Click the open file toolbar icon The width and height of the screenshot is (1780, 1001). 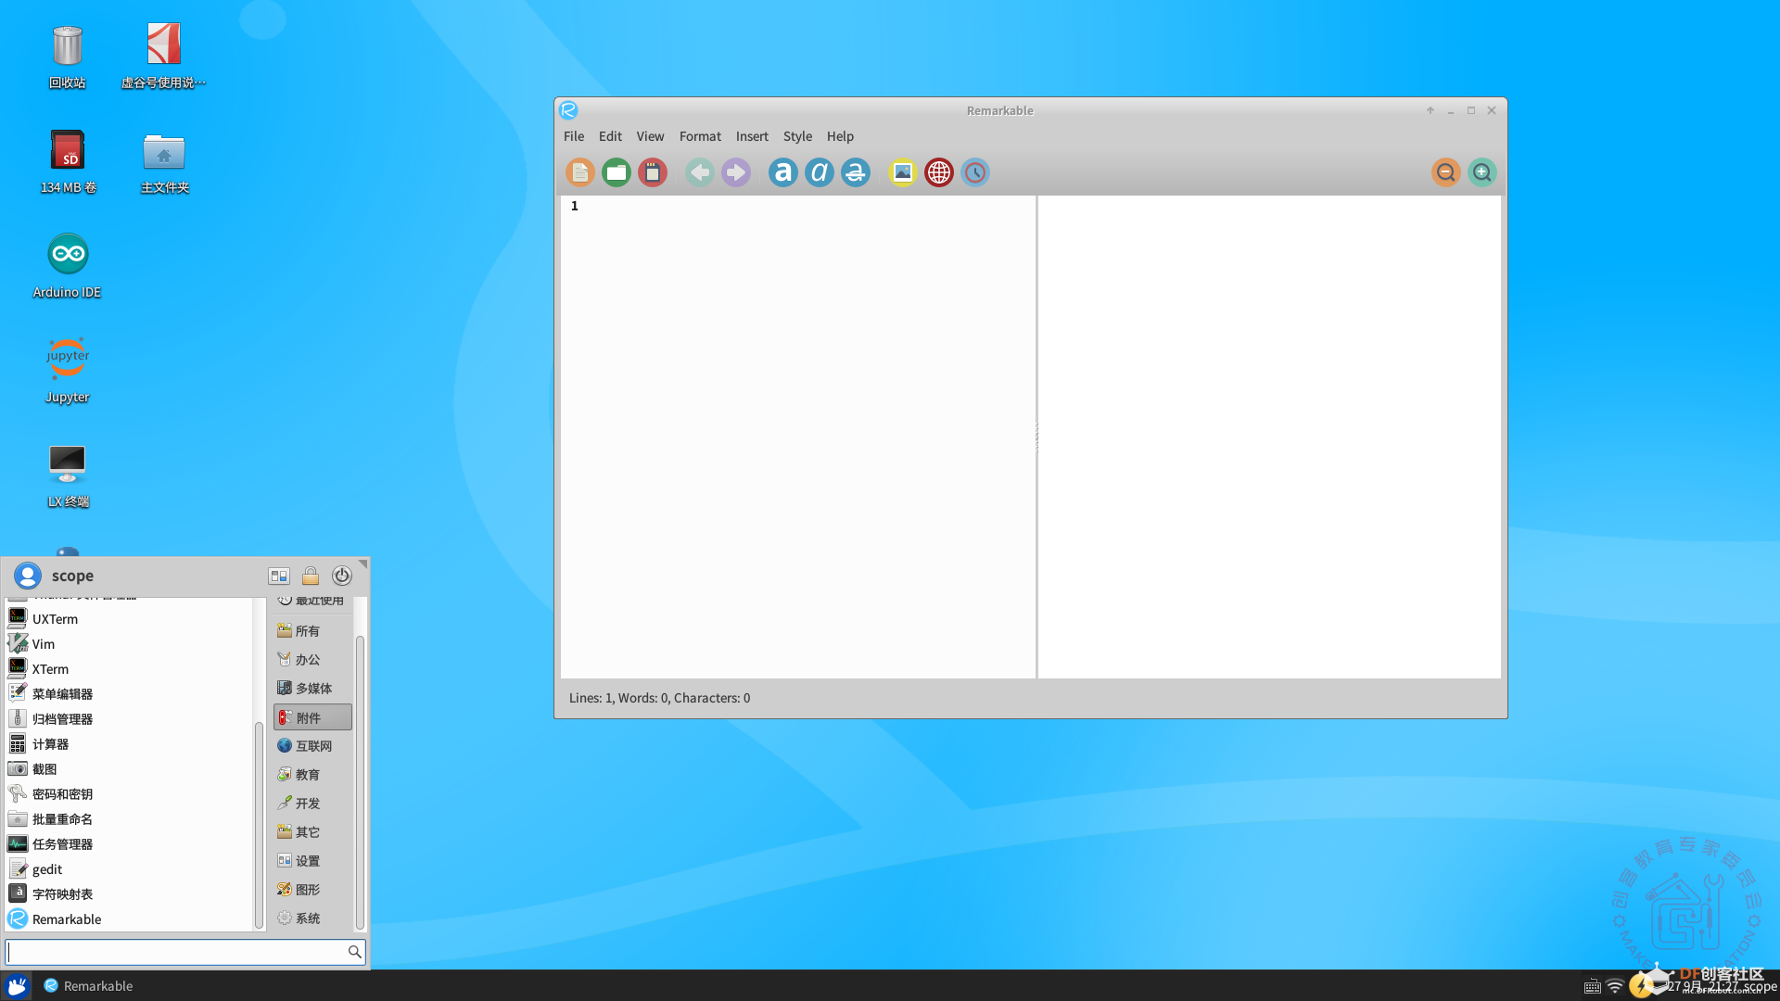tap(616, 172)
